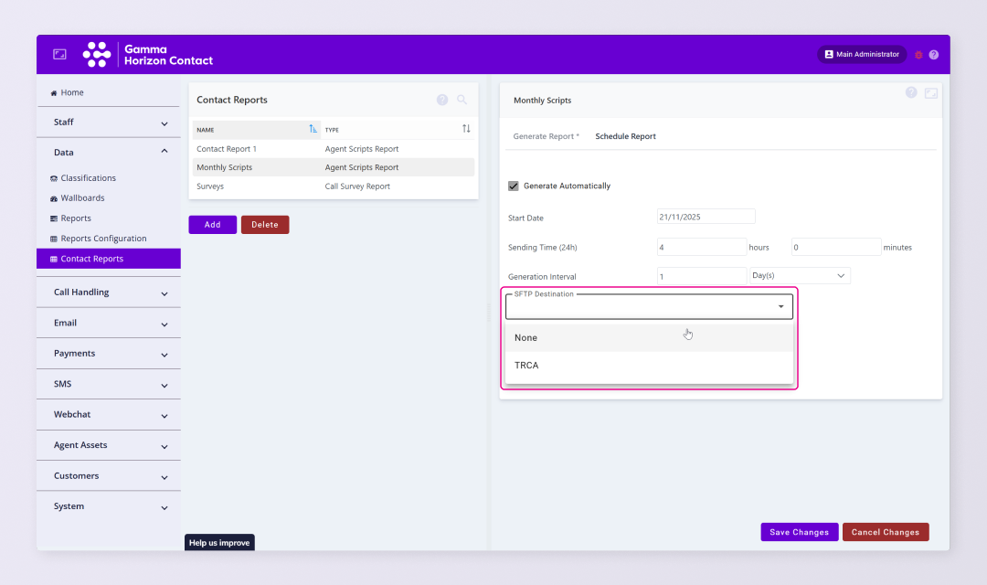Sort reports by Type column icon
987x585 pixels.
click(x=466, y=129)
